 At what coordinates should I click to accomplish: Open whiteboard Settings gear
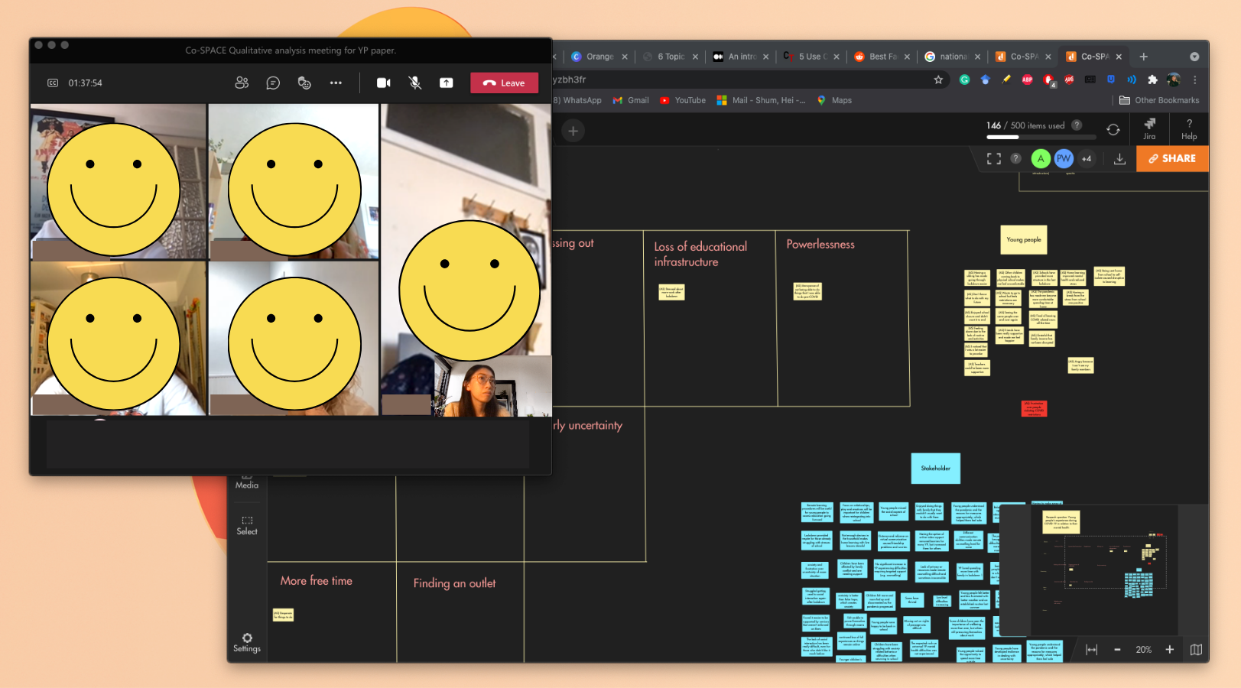click(x=247, y=642)
